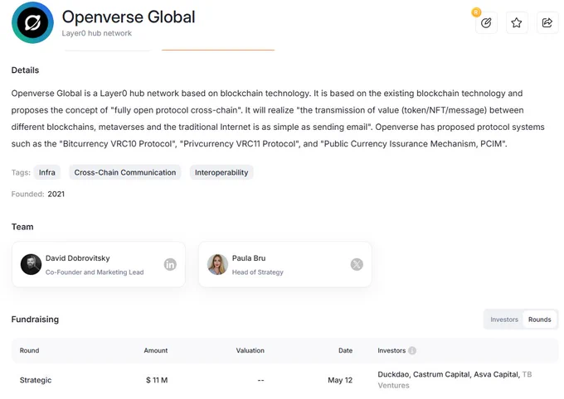Switch Fundraising view to Investors
The height and width of the screenshot is (399, 564).
(x=504, y=320)
